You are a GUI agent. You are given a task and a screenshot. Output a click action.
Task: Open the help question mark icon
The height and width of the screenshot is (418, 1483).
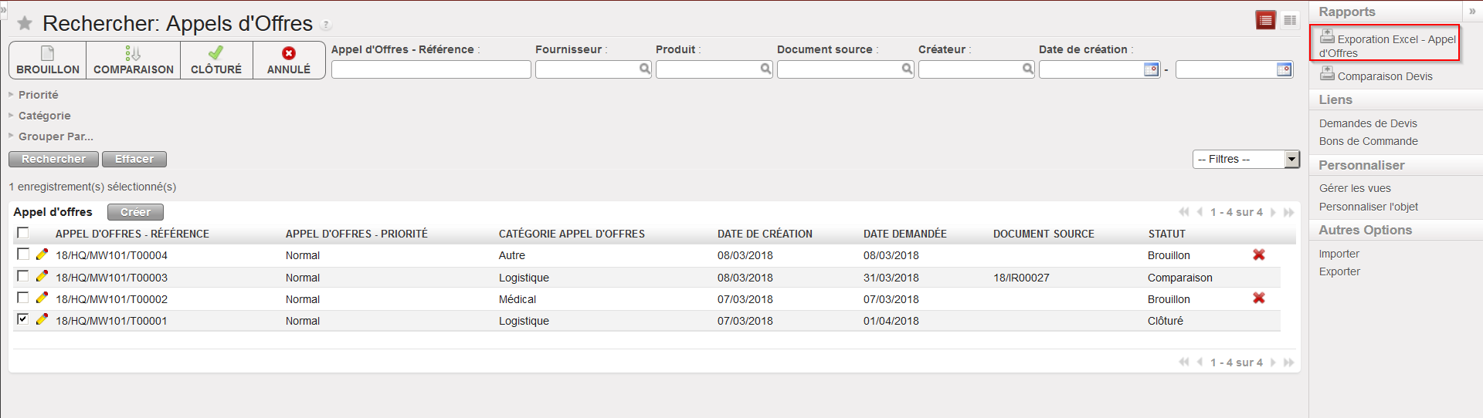click(326, 25)
